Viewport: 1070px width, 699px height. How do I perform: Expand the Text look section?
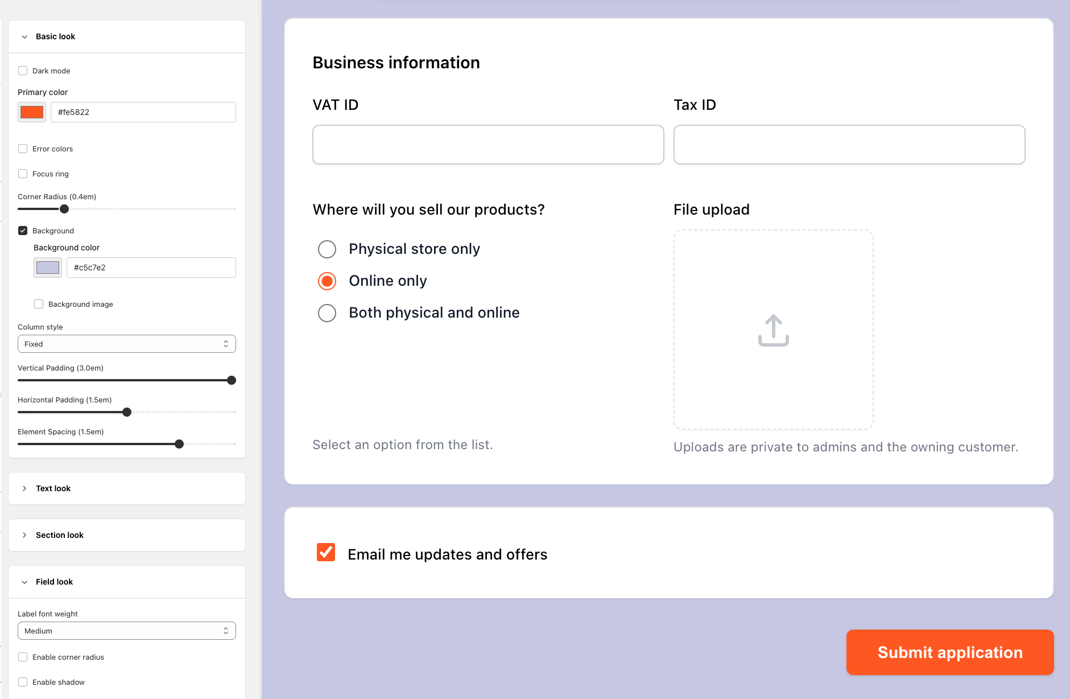[24, 488]
